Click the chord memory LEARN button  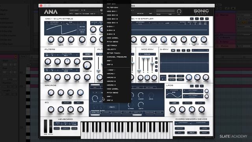[204, 129]
